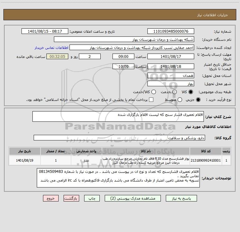Click the goods group field دارو، پزشکی و سلامت
Viewport: 240px width, 232px height.
click(119, 138)
